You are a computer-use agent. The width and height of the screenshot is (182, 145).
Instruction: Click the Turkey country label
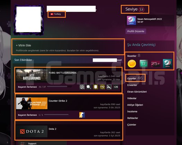pos(57,14)
